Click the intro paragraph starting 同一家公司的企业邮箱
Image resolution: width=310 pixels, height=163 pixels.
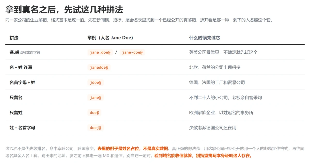point(139,20)
